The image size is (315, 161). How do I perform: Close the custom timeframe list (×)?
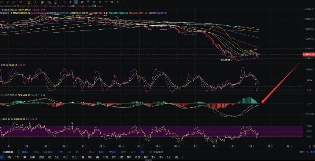pyautogui.click(x=182, y=157)
